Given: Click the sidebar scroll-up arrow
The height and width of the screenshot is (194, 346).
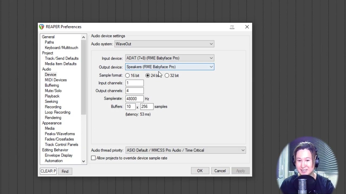Looking at the screenshot, I should [84, 37].
